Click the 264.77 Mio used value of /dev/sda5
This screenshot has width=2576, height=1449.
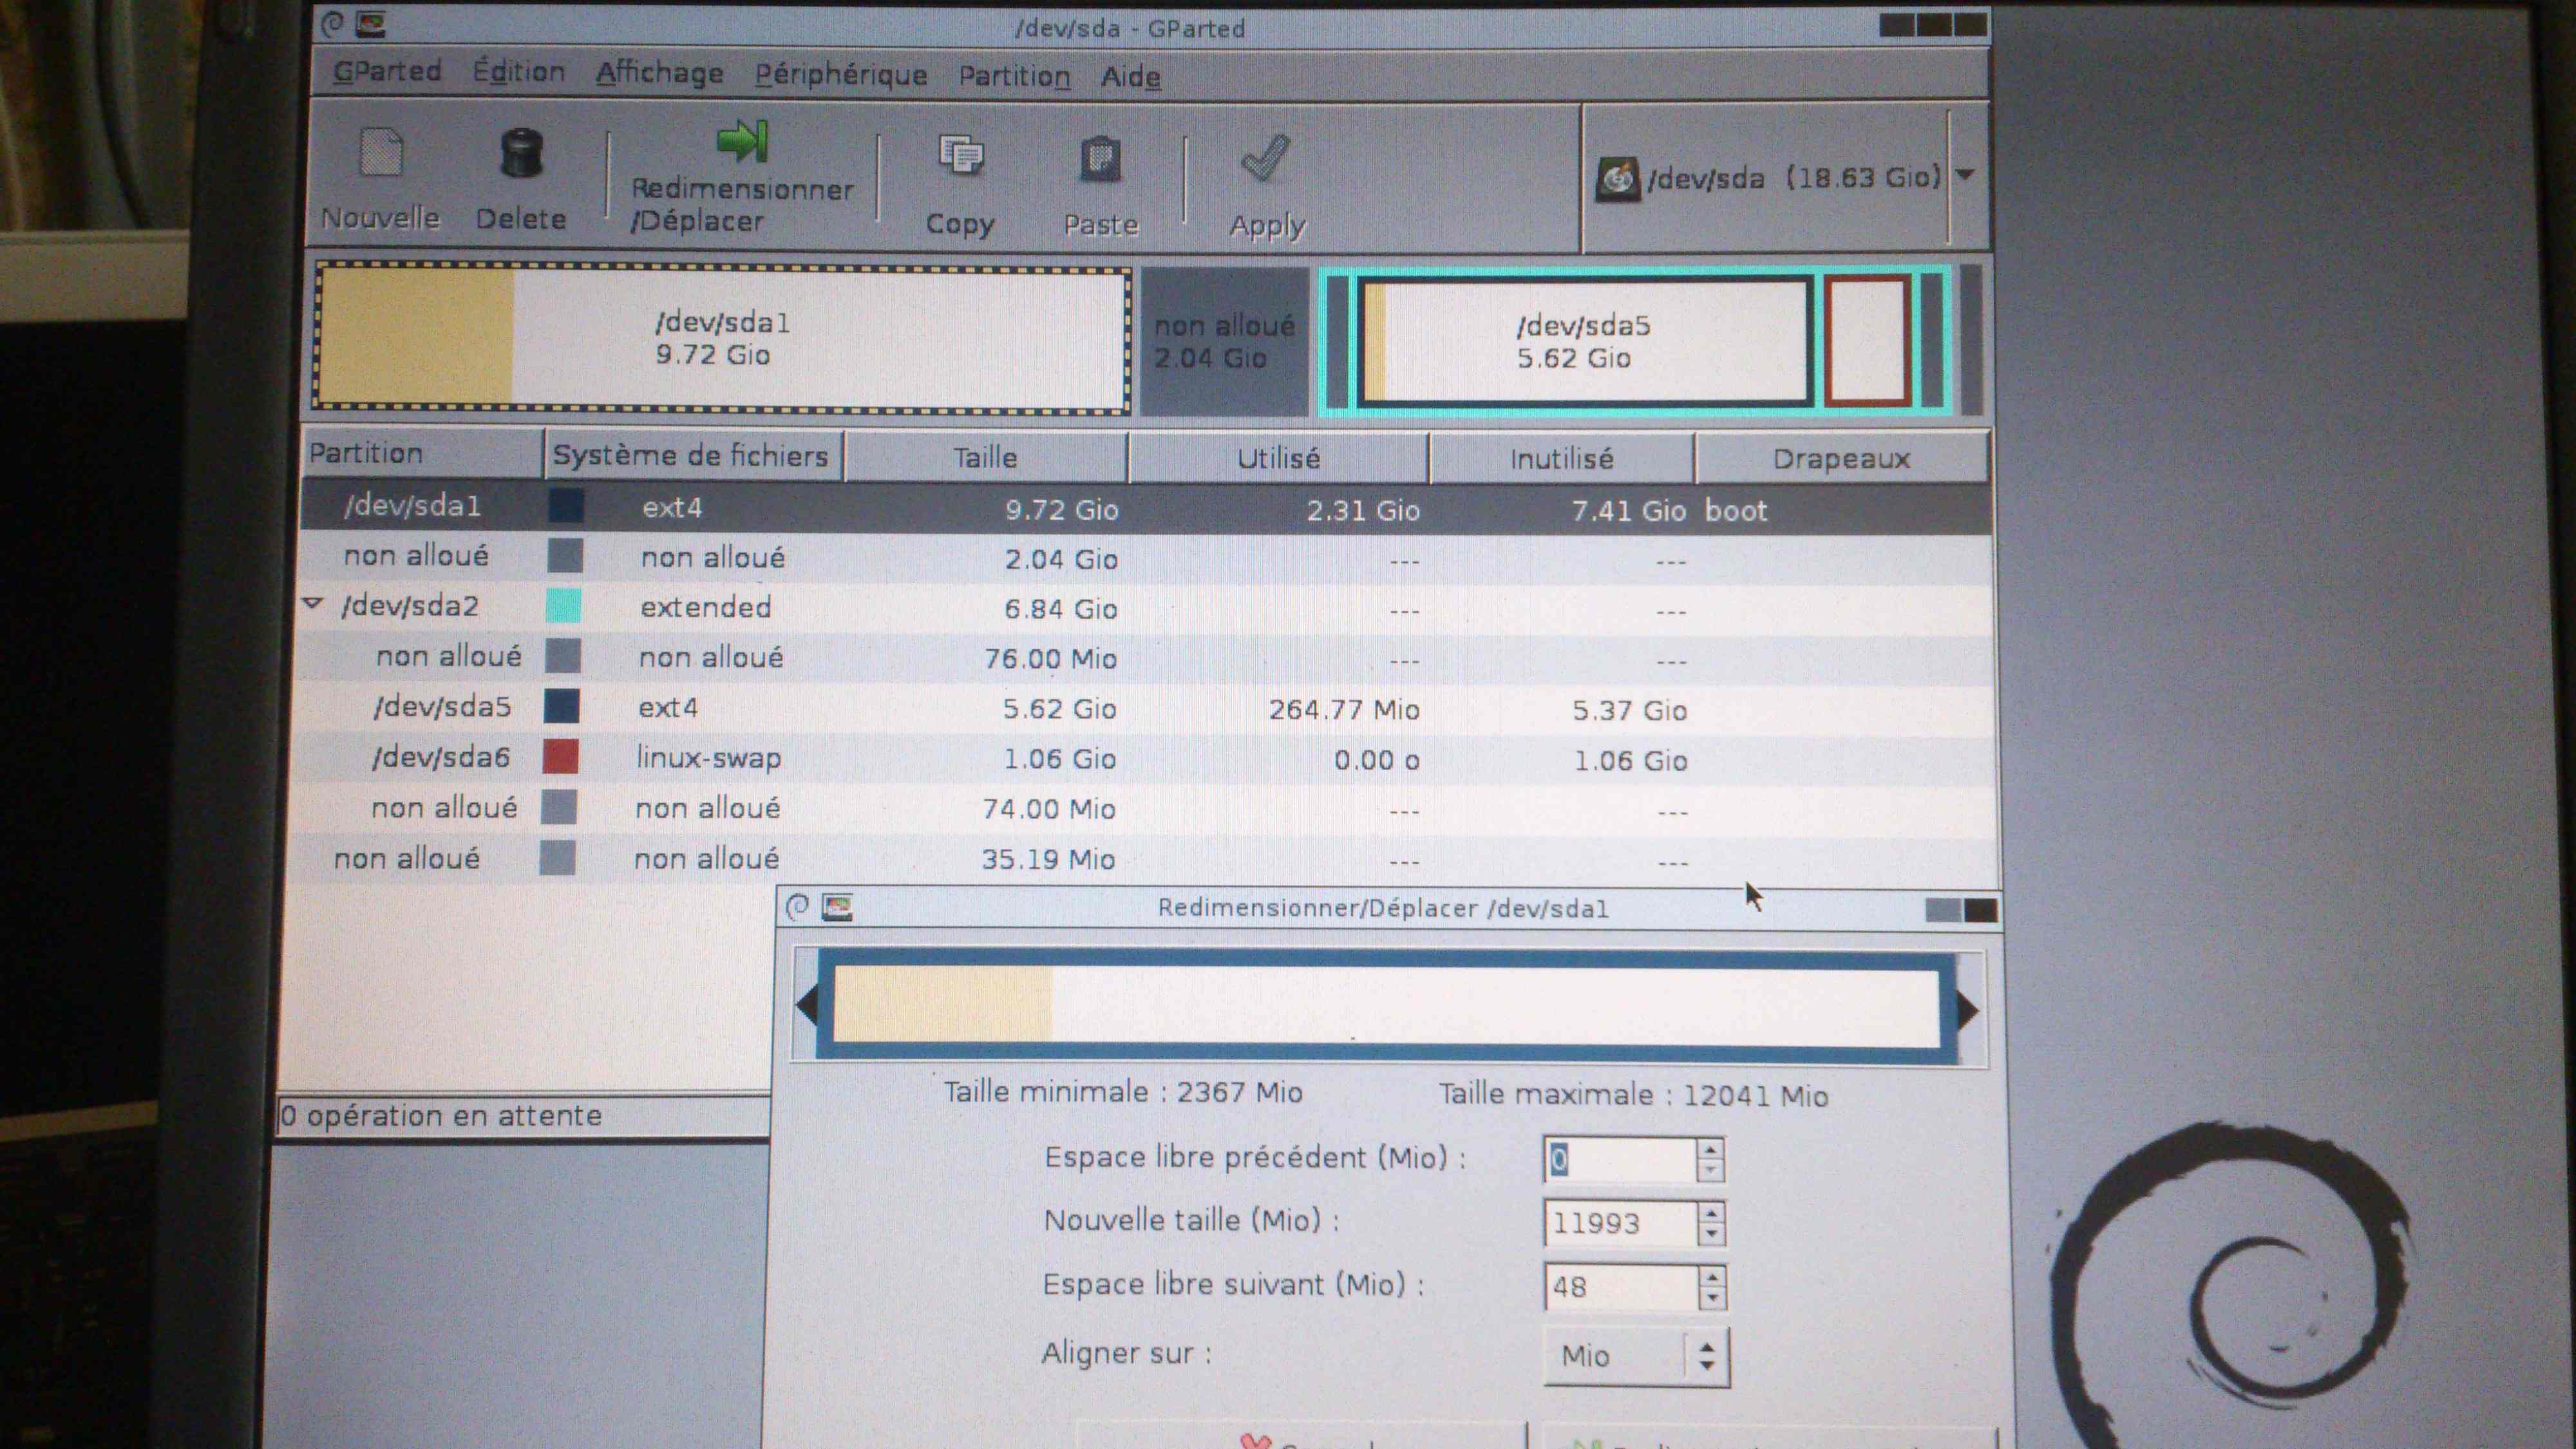pyautogui.click(x=1344, y=710)
